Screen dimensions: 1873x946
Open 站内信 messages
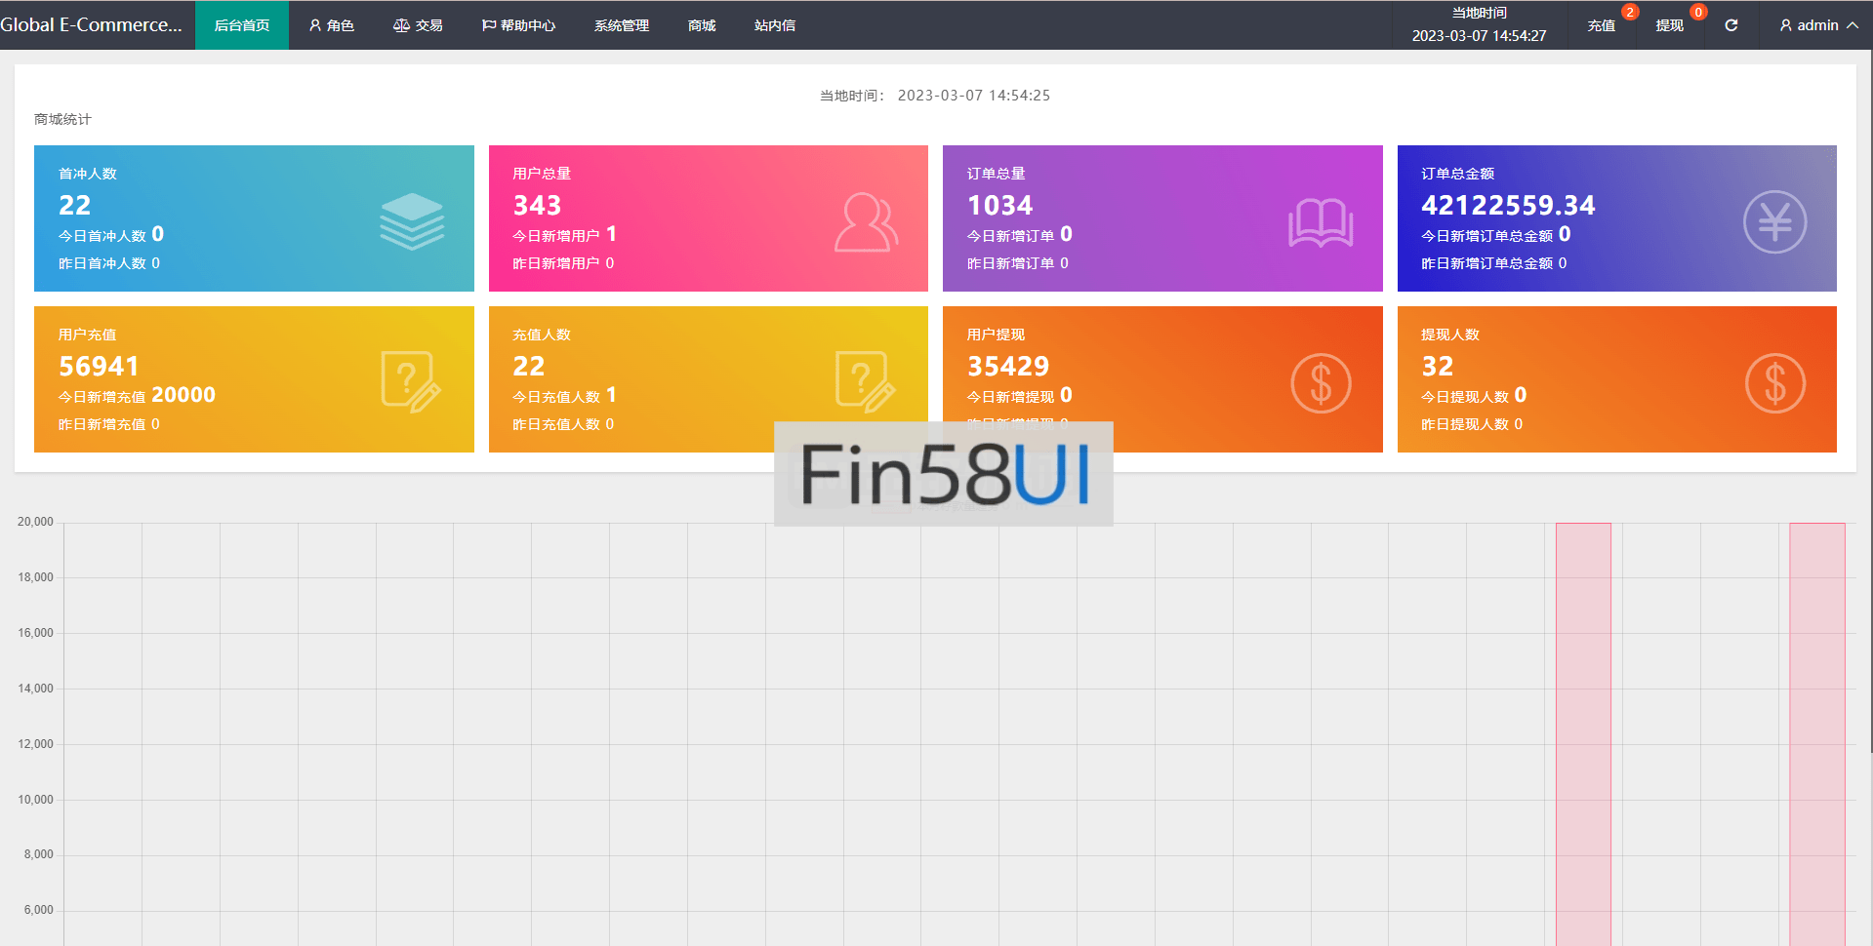tap(774, 25)
